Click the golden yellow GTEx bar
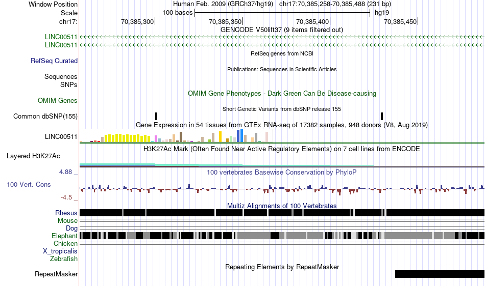The height and width of the screenshot is (286, 485). (x=220, y=137)
